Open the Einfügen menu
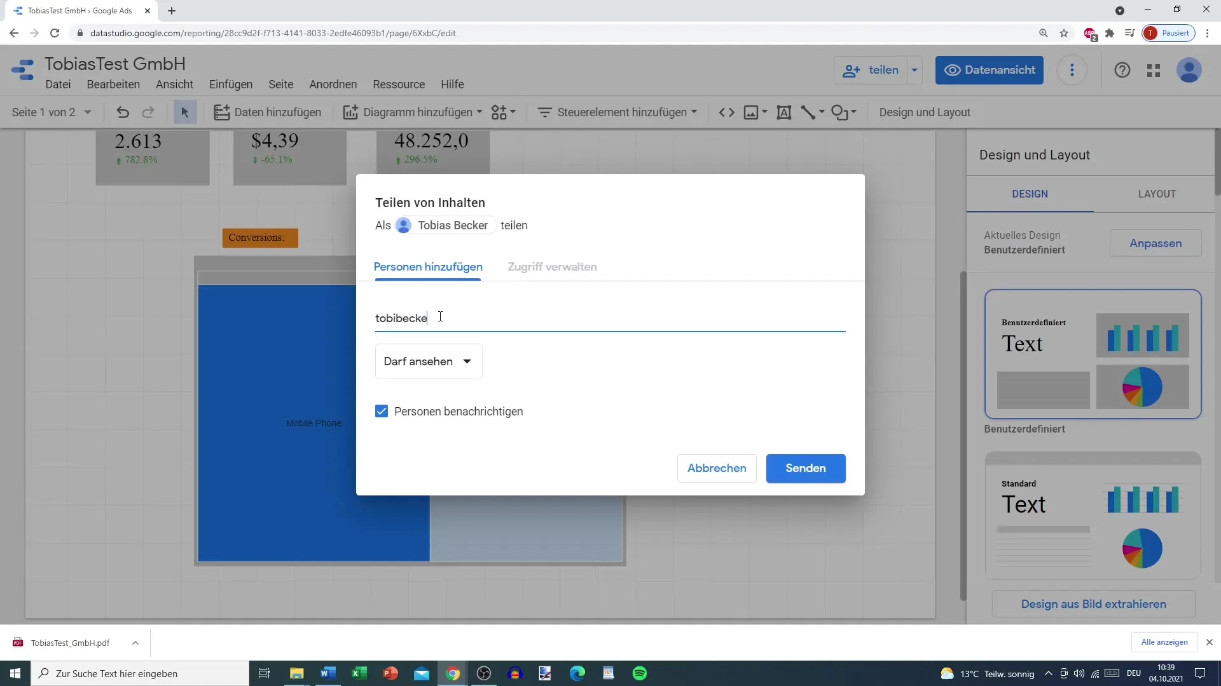 click(231, 84)
